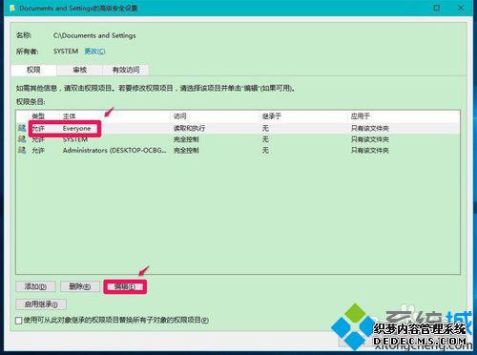Check the replace child object permissions checkbox
Viewport: 477px width, 355px height.
(19, 321)
